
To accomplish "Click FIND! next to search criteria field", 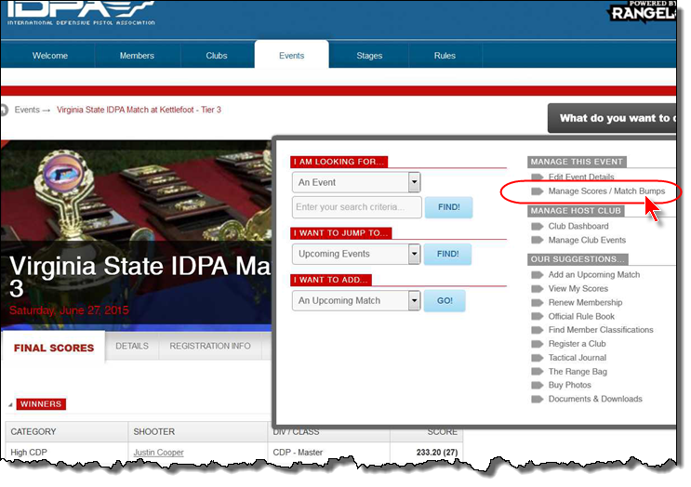I will click(x=448, y=207).
